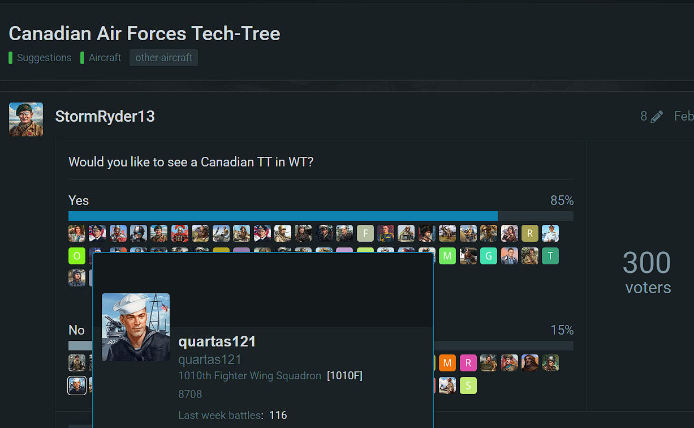
Task: Click the Roman helmet voter avatar
Action: point(180,233)
